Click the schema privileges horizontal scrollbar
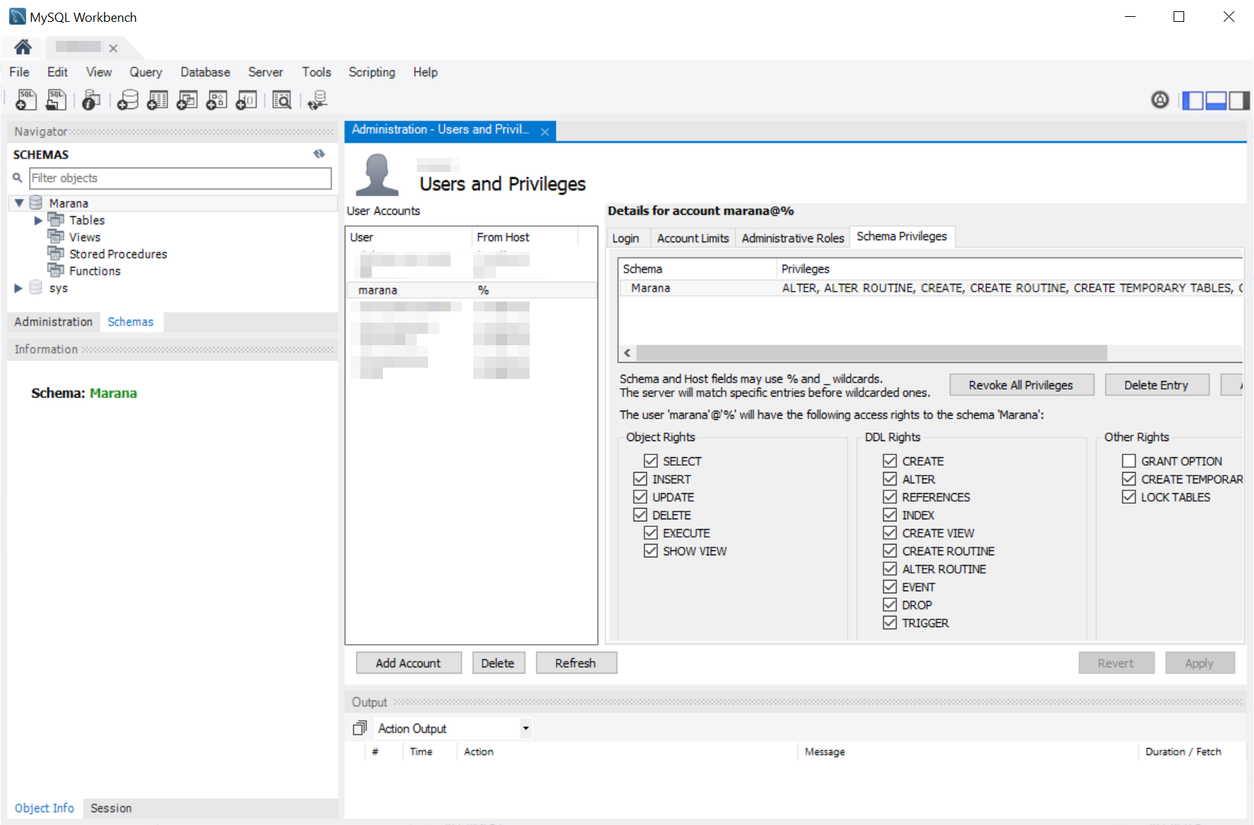The width and height of the screenshot is (1254, 825). point(872,352)
